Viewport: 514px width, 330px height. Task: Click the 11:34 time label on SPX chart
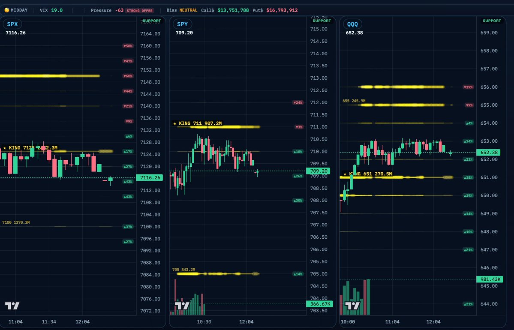pyautogui.click(x=49, y=322)
